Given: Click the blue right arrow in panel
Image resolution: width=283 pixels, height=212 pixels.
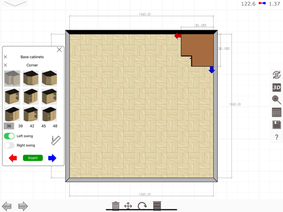Looking at the screenshot, I should 52,158.
